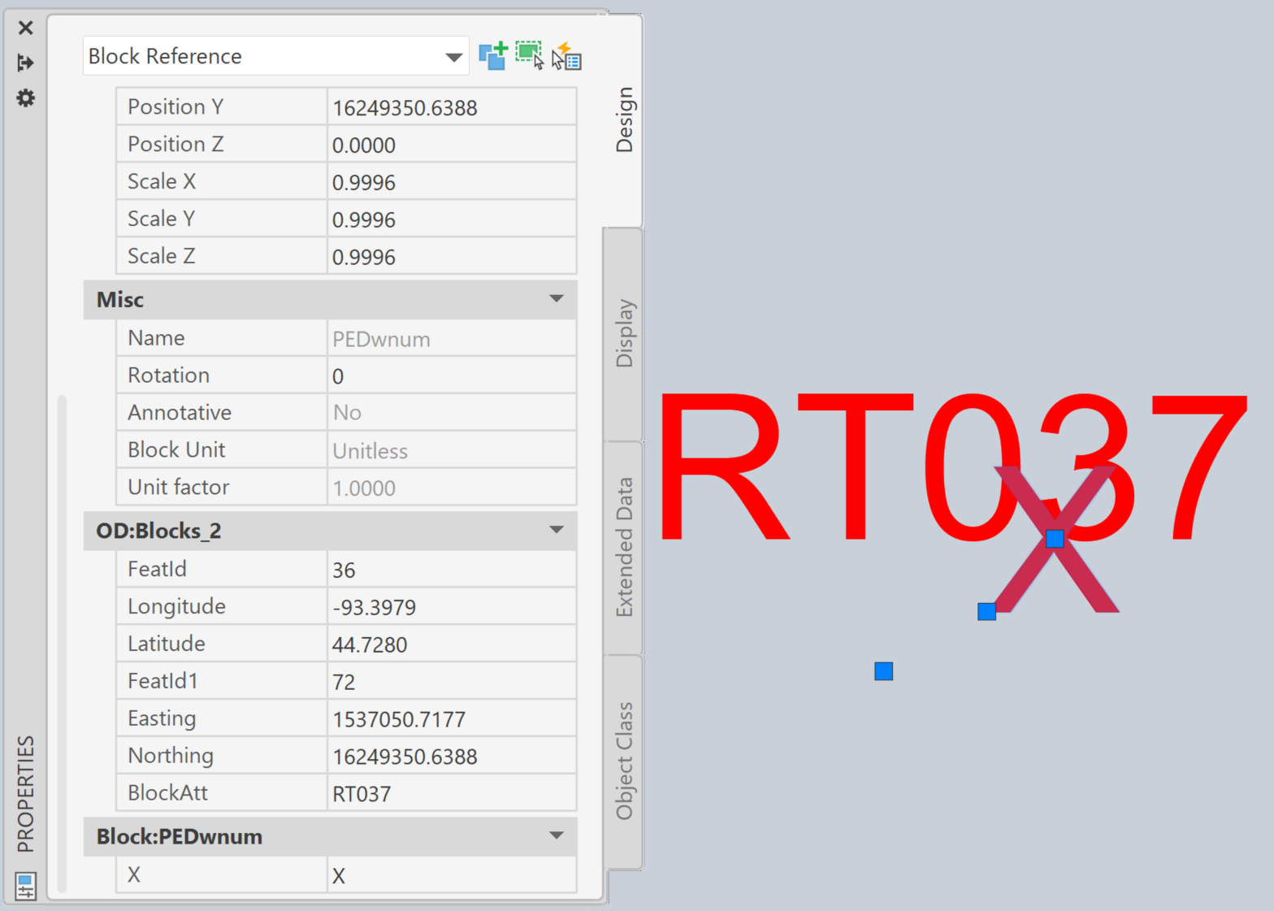Click the properties panel vertical scrollbar

click(x=62, y=644)
